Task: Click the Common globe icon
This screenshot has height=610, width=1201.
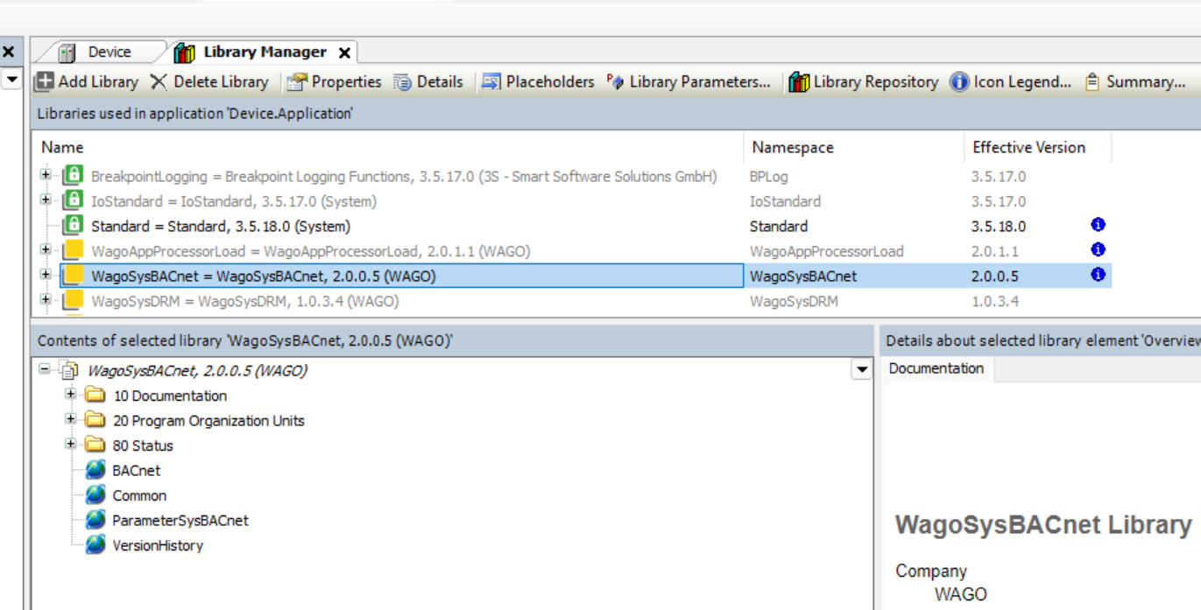Action: [96, 494]
